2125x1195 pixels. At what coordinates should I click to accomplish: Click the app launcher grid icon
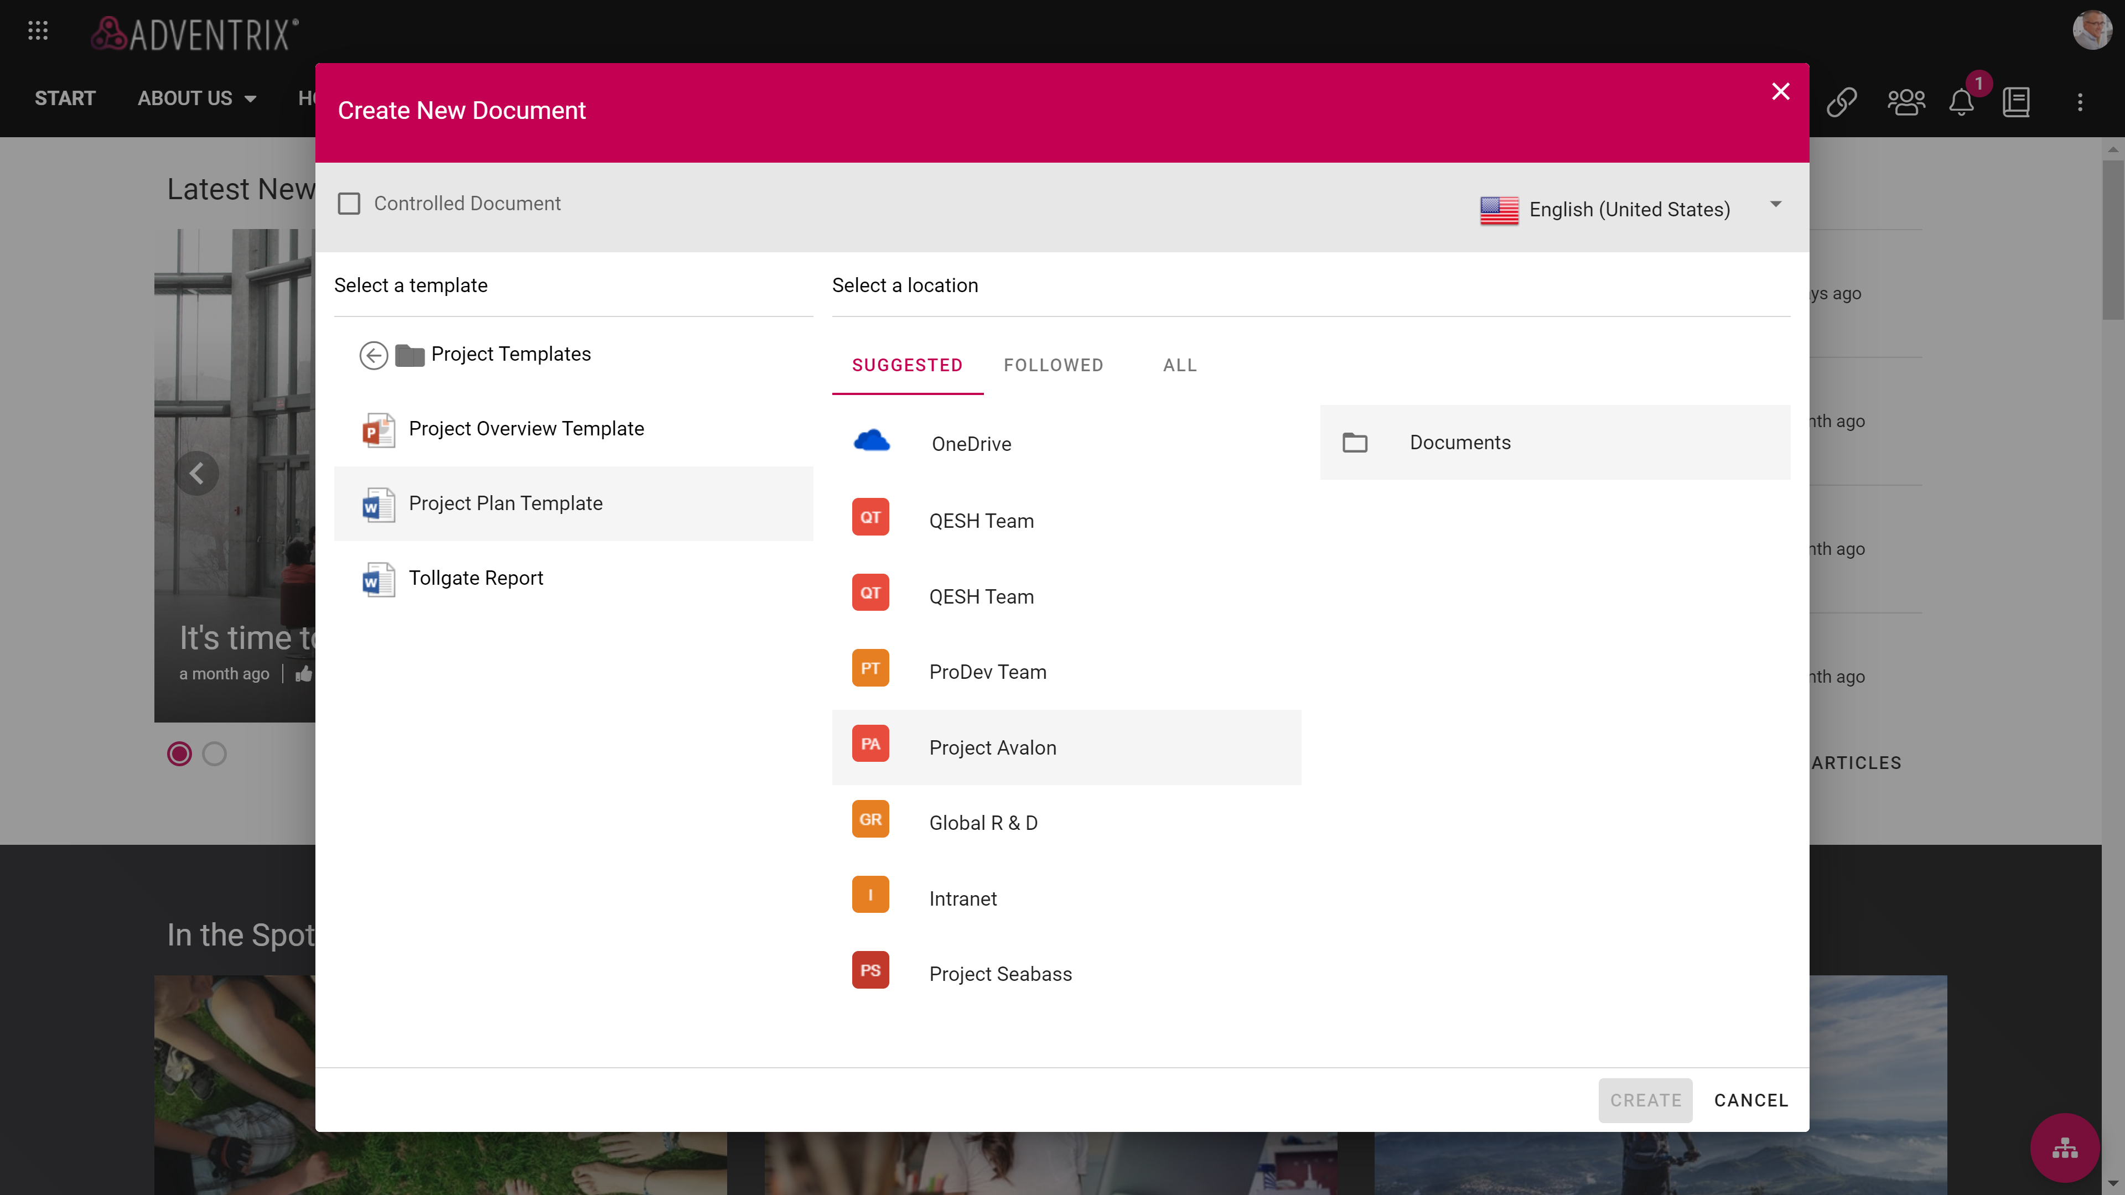(x=38, y=32)
